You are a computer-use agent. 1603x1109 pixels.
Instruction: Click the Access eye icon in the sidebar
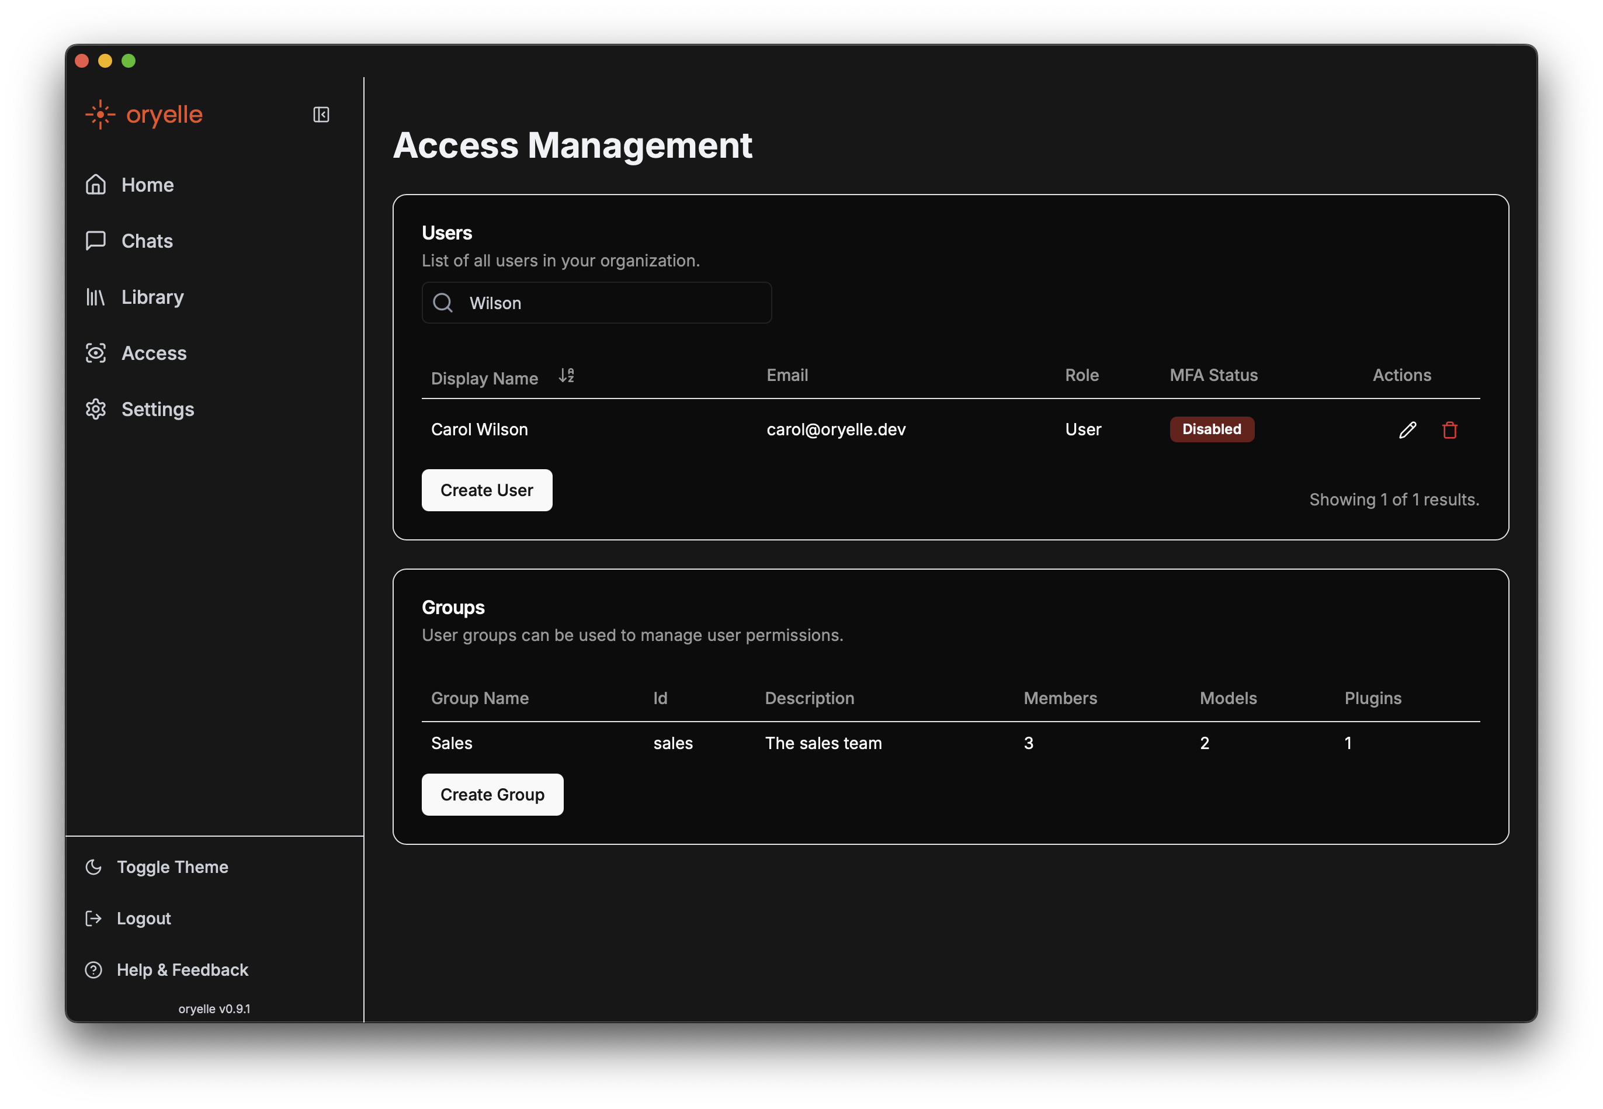(x=96, y=353)
